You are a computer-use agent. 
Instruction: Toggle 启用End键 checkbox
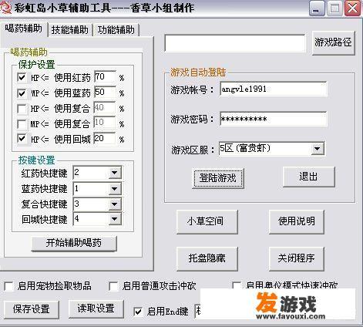tap(138, 312)
